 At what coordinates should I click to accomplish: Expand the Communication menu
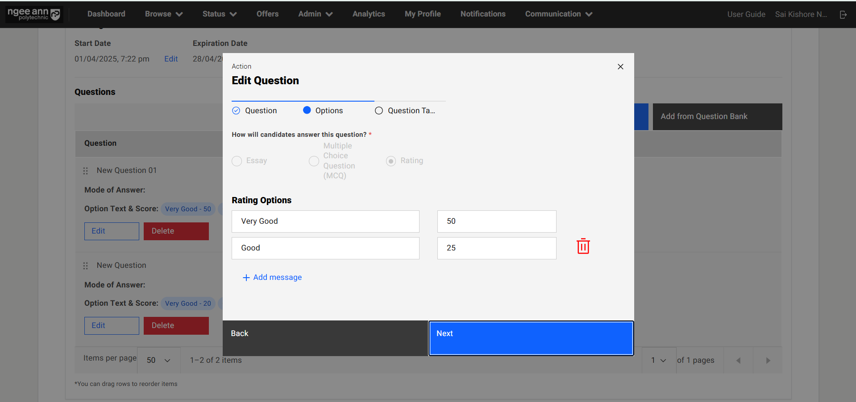[558, 14]
